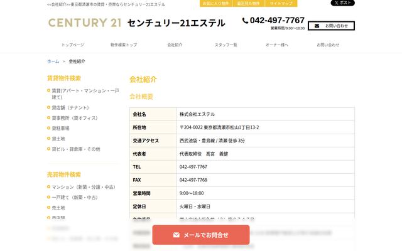Click the 会社紹介 page heading
402x251 pixels.
click(x=143, y=80)
